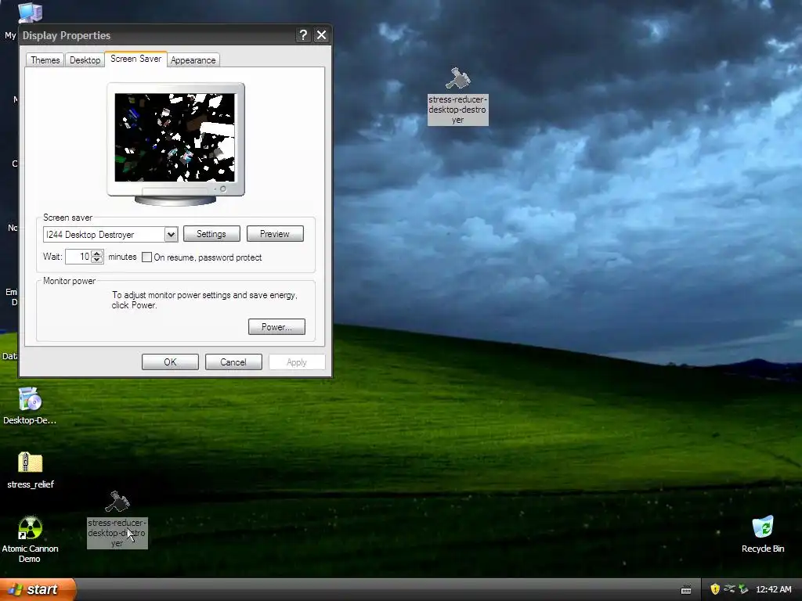Image resolution: width=802 pixels, height=601 pixels.
Task: Click the 12:42 AM taskbar clock
Action: tap(774, 589)
